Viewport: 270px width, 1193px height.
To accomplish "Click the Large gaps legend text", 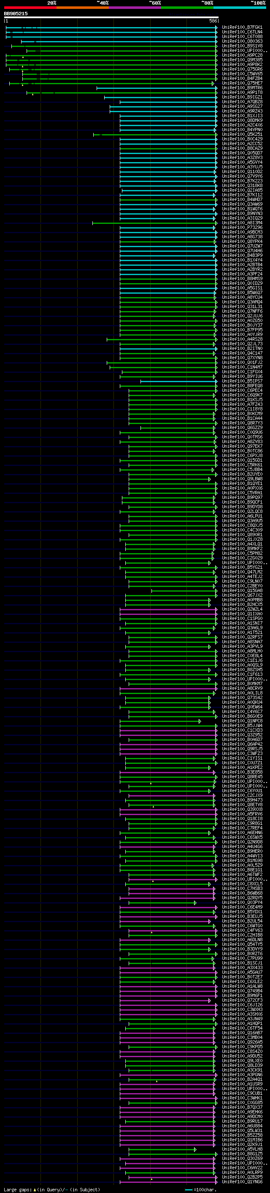I will click(x=52, y=1189).
